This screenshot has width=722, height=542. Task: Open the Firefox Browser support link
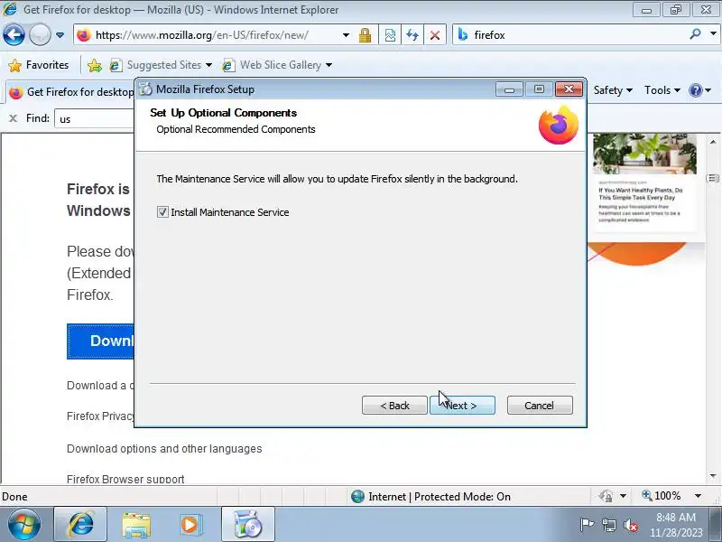pyautogui.click(x=125, y=479)
